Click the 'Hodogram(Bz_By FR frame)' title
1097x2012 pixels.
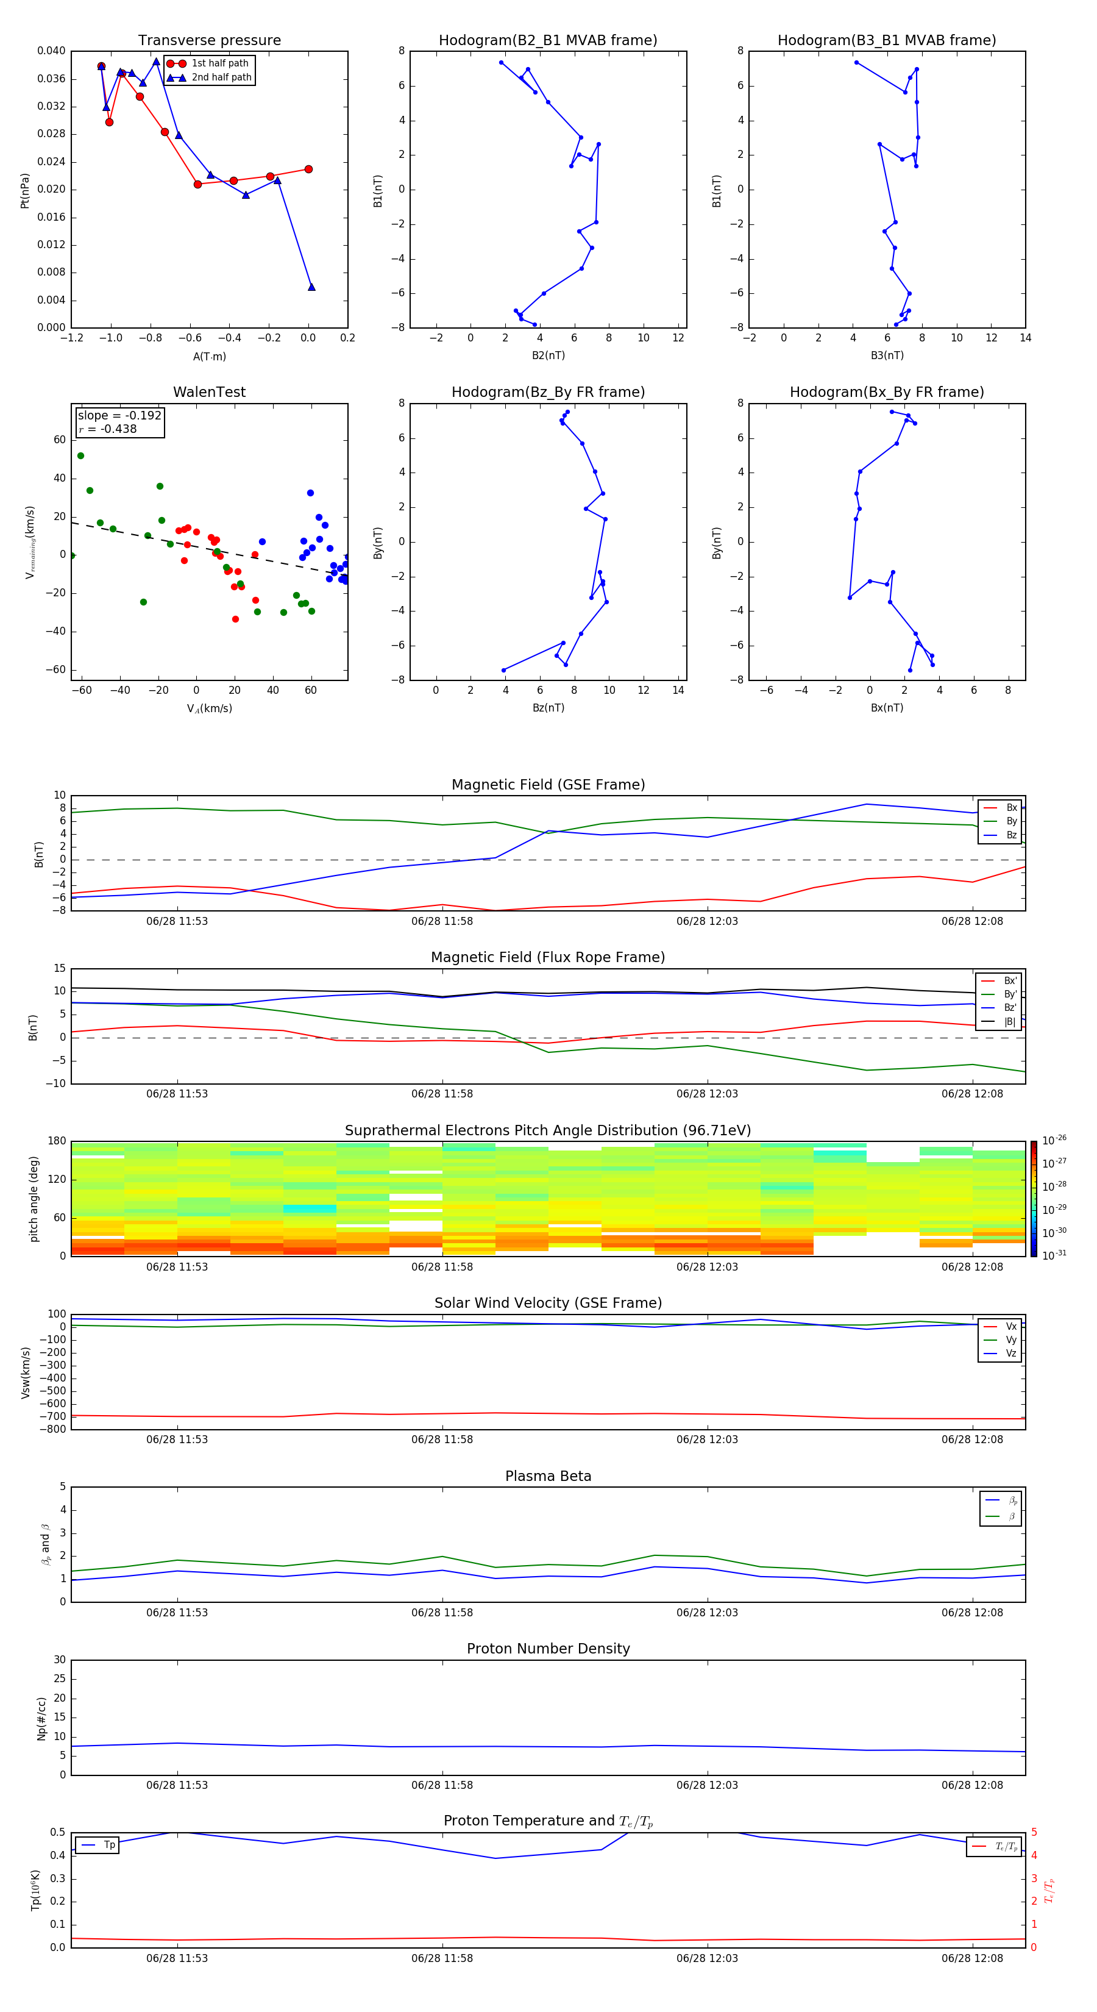[548, 392]
